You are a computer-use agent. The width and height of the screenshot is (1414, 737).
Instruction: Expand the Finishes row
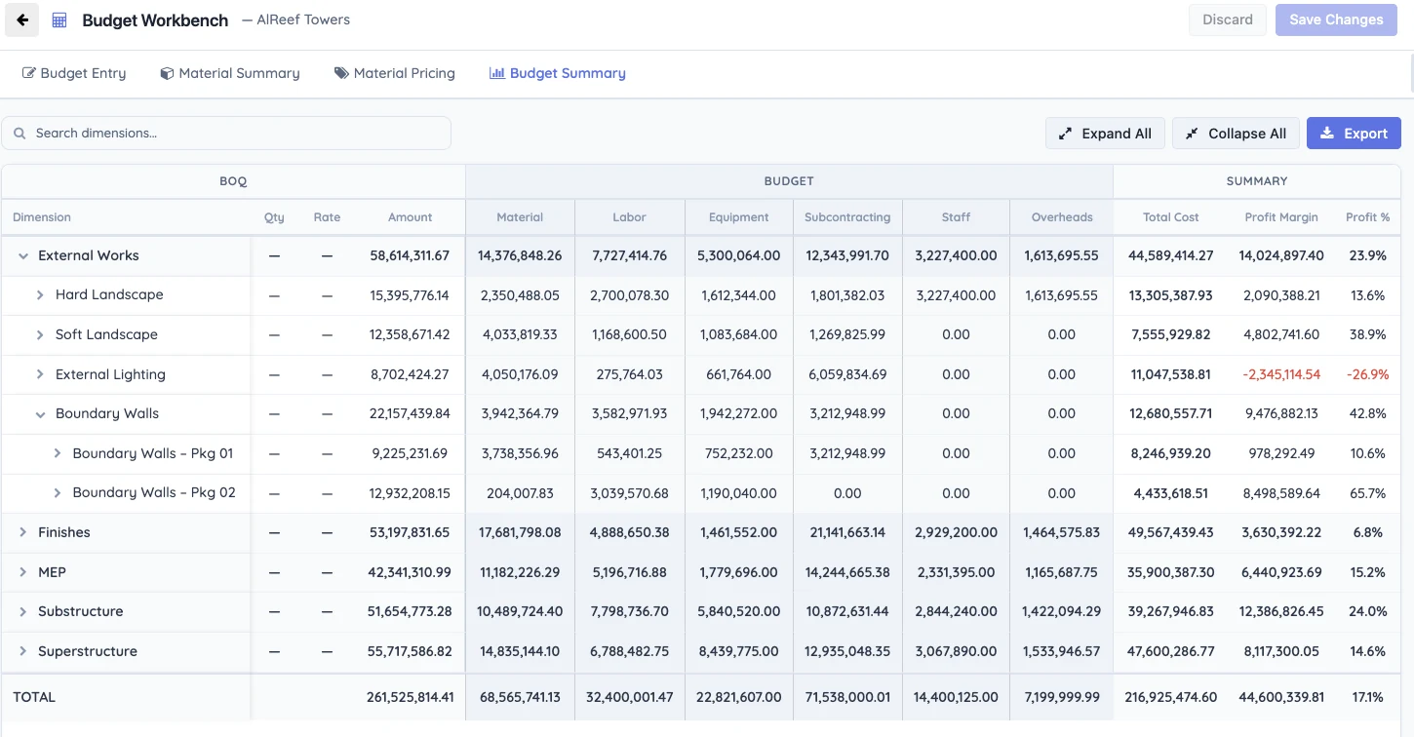pyautogui.click(x=23, y=532)
